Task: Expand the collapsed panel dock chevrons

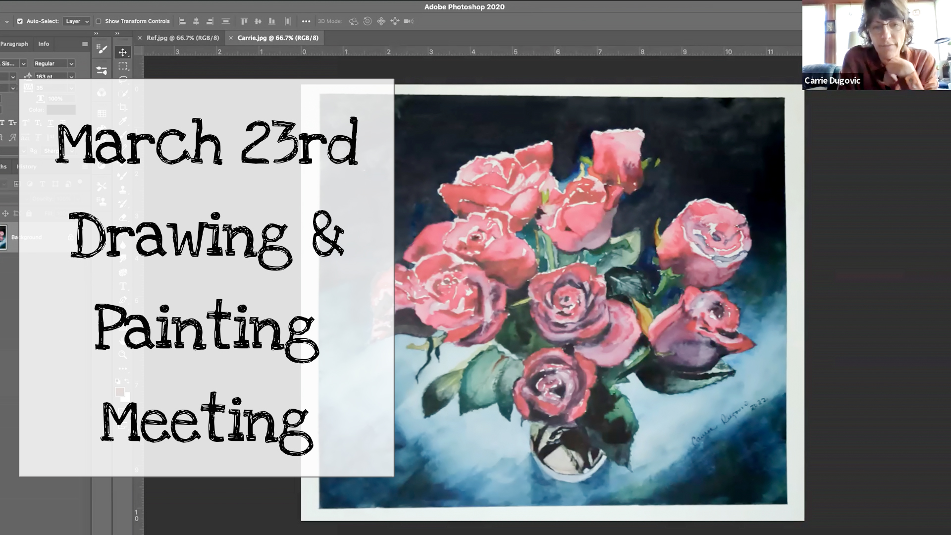Action: tap(96, 34)
